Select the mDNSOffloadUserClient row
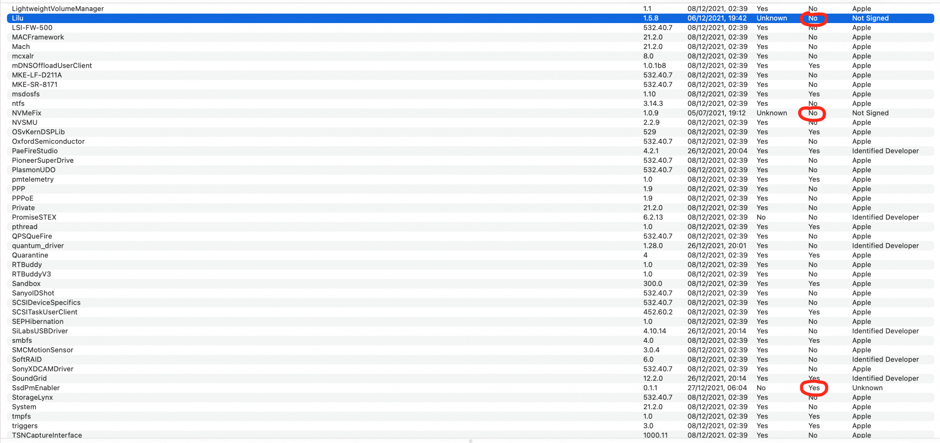The image size is (940, 443). [x=470, y=65]
